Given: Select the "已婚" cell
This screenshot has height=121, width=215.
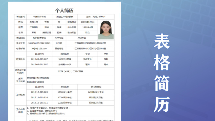Looking at the screenshot, I should point(59,33).
